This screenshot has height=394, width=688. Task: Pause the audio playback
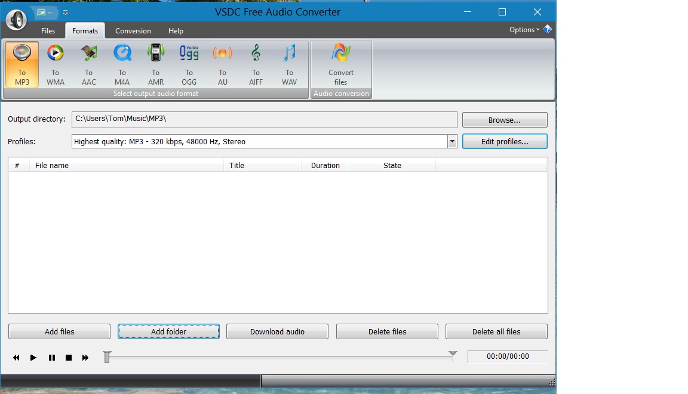[52, 358]
